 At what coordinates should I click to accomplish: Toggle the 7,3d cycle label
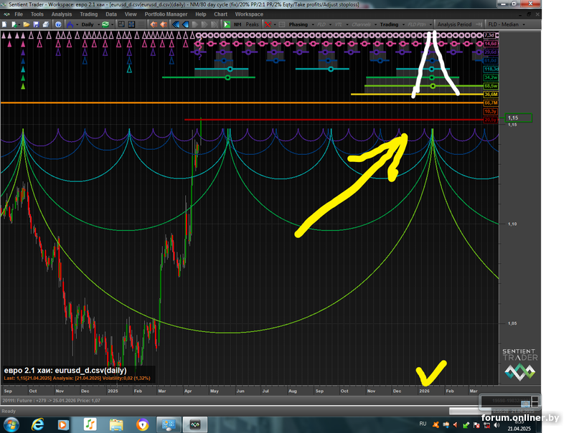491,35
